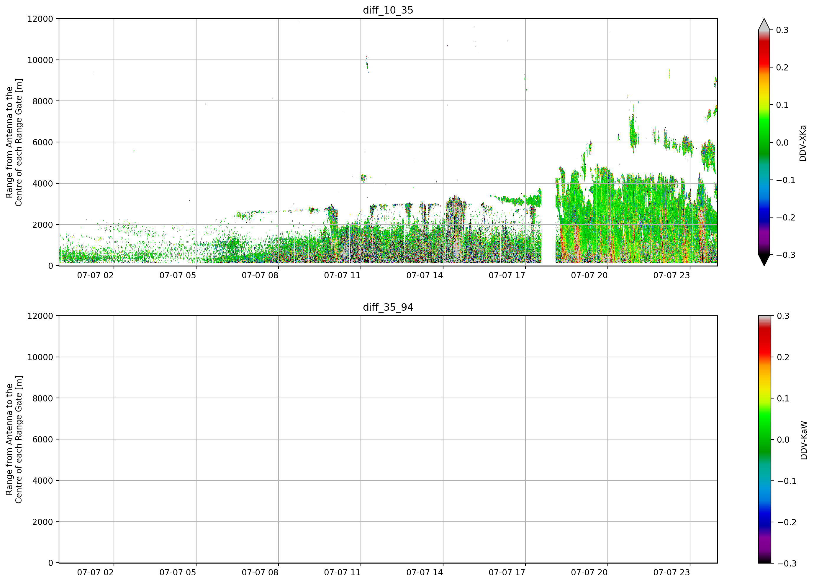Click the −0.2 tick on DDV-XKa colorbar
The width and height of the screenshot is (814, 583).
[x=786, y=218]
